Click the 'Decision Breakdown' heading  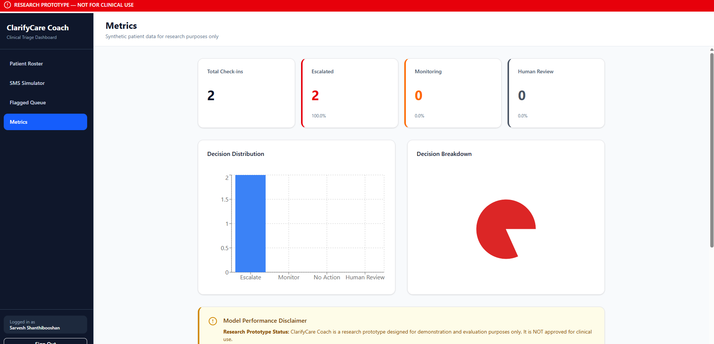(444, 154)
